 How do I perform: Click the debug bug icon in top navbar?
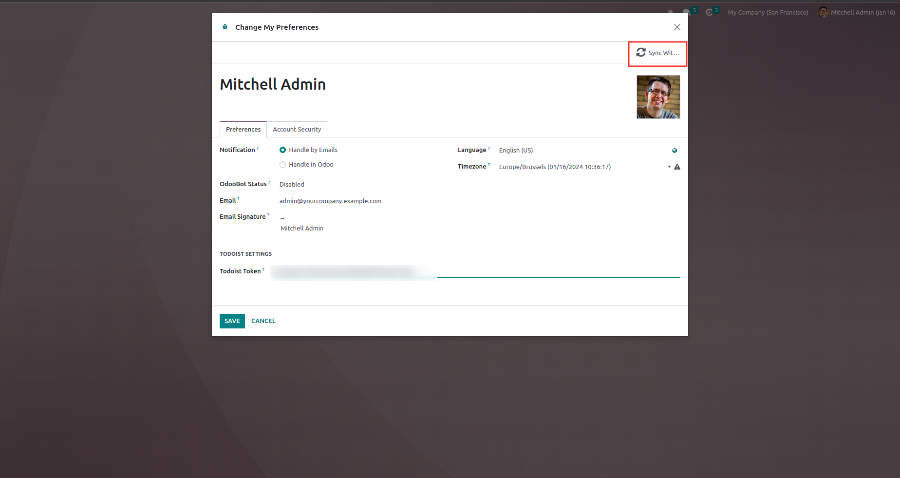671,12
